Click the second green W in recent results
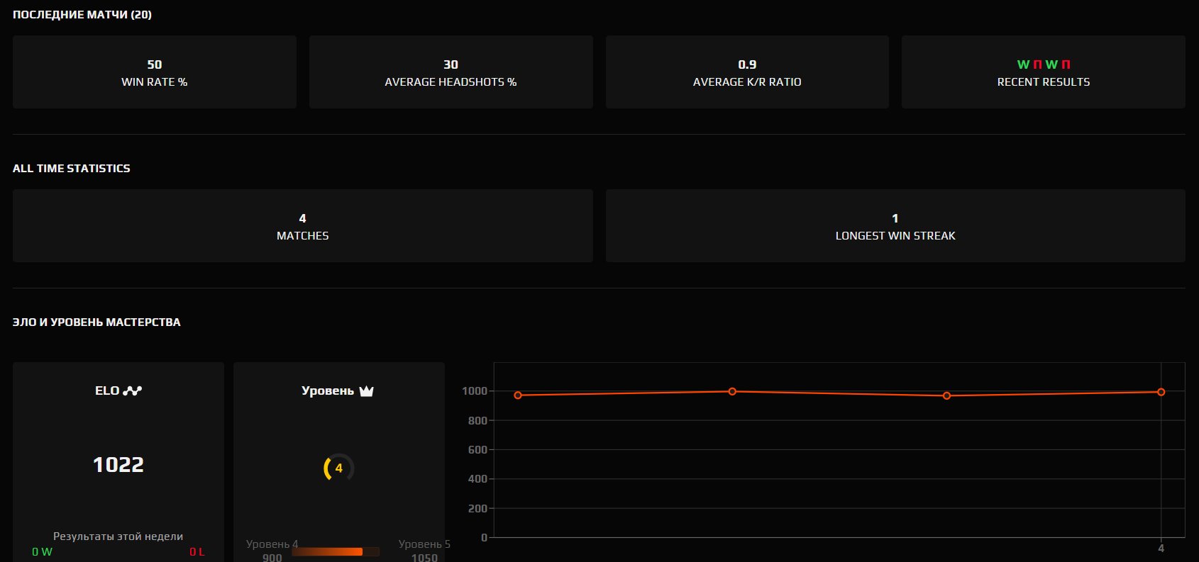This screenshot has height=562, width=1199. click(1051, 64)
